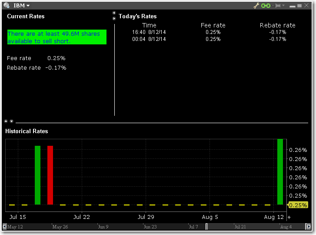Viewport: 316px width, 235px height.
Task: Click the Current Rates heading
Action: pos(26,17)
